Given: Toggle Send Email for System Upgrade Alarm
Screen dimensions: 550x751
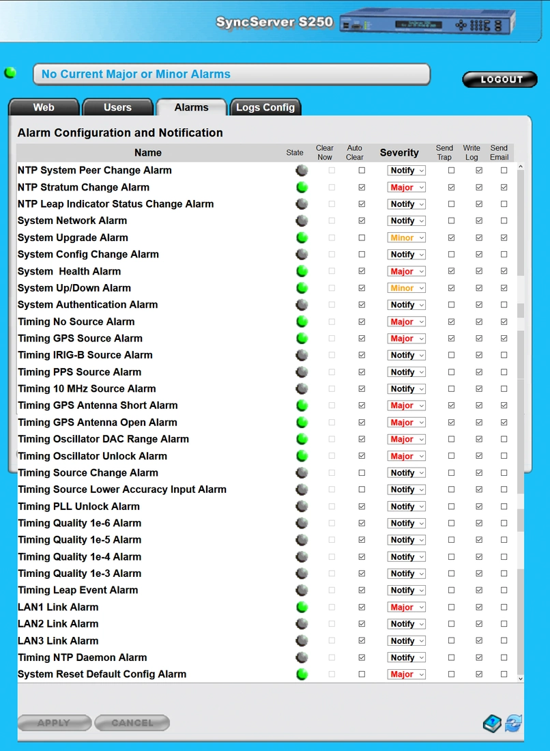Looking at the screenshot, I should 504,238.
